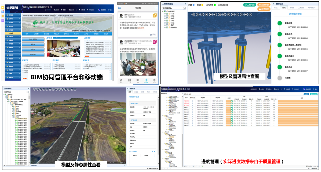Toggle the 倾斜摄影 checkbox in pile viewer tree

[x=167, y=27]
